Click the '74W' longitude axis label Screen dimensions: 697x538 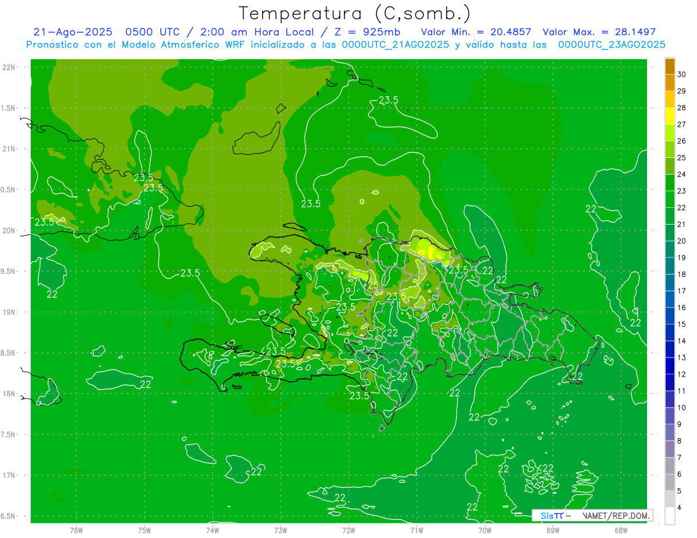point(213,530)
